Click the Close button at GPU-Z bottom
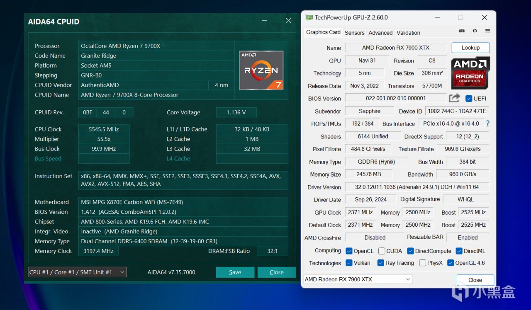Image resolution: width=531 pixels, height=310 pixels. pyautogui.click(x=475, y=280)
